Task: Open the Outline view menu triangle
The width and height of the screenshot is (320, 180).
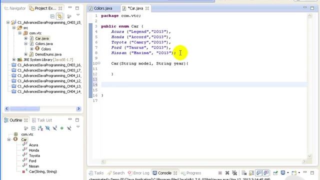Action: click(x=78, y=127)
